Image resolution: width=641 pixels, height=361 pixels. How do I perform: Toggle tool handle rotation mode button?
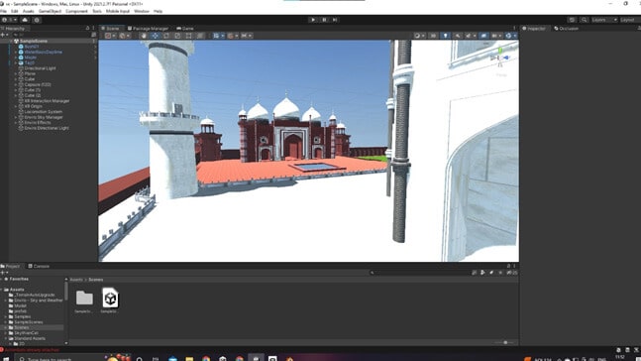[123, 36]
